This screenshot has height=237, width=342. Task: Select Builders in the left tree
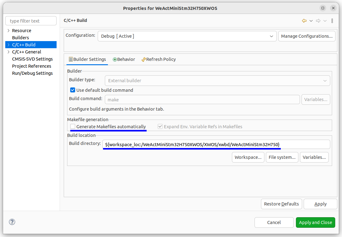[20, 38]
